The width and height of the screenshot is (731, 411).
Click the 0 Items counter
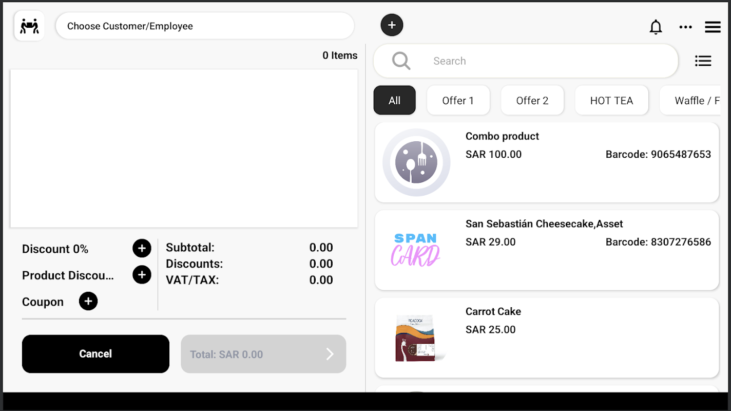pos(340,55)
